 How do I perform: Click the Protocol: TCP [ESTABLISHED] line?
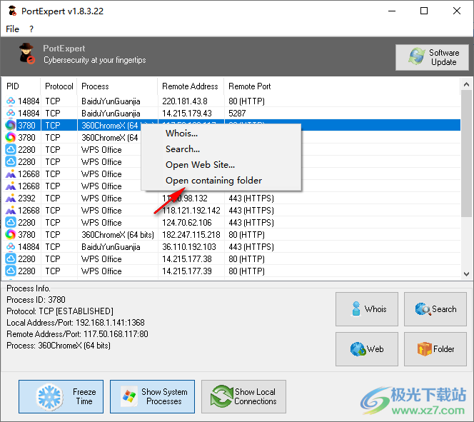click(x=60, y=311)
